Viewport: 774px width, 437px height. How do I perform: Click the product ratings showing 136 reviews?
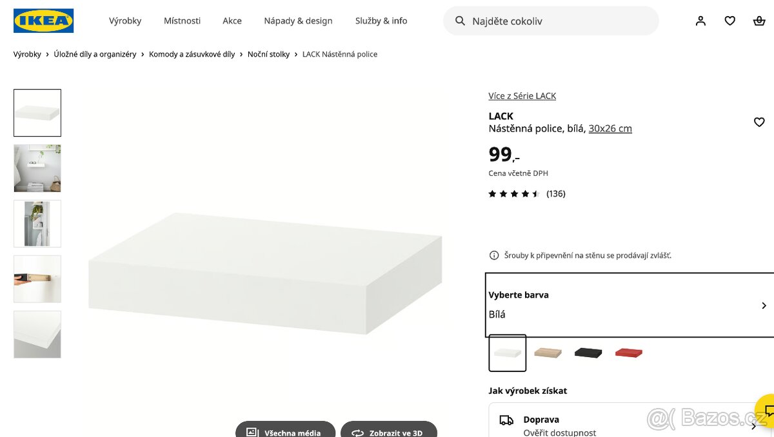click(526, 193)
